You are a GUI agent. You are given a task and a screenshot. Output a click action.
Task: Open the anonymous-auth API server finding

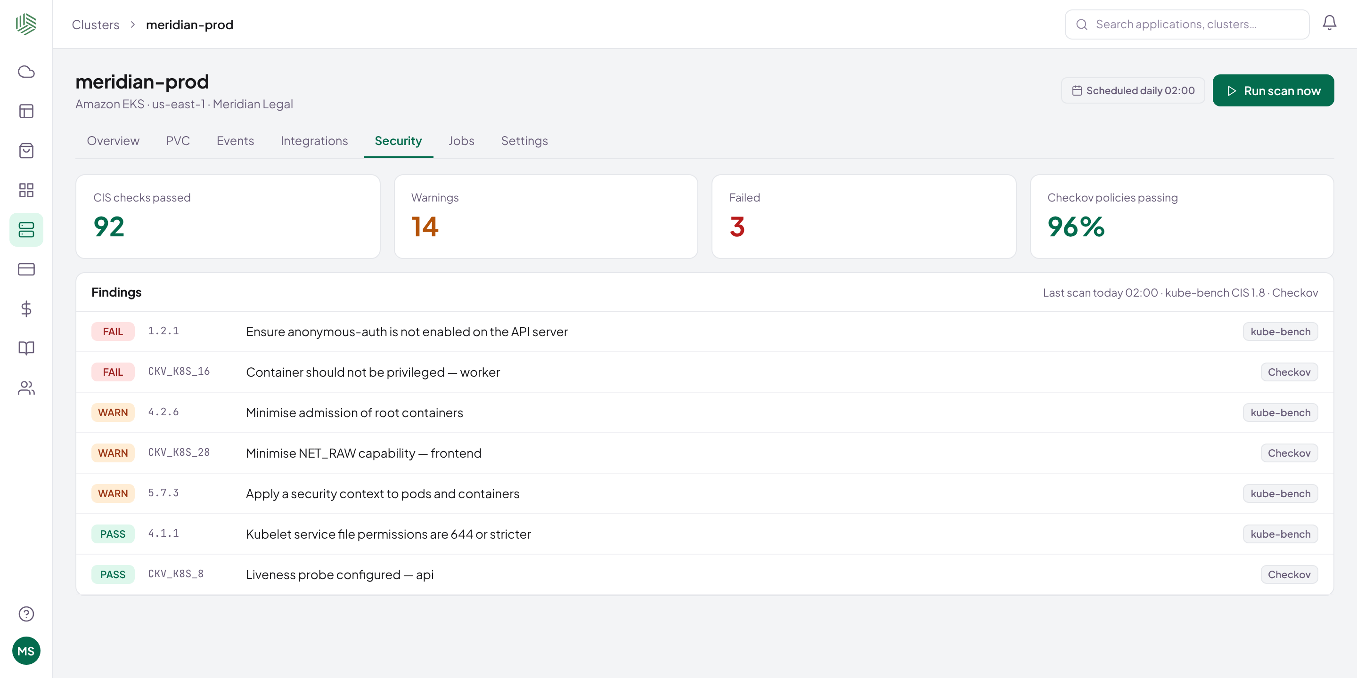click(x=704, y=331)
